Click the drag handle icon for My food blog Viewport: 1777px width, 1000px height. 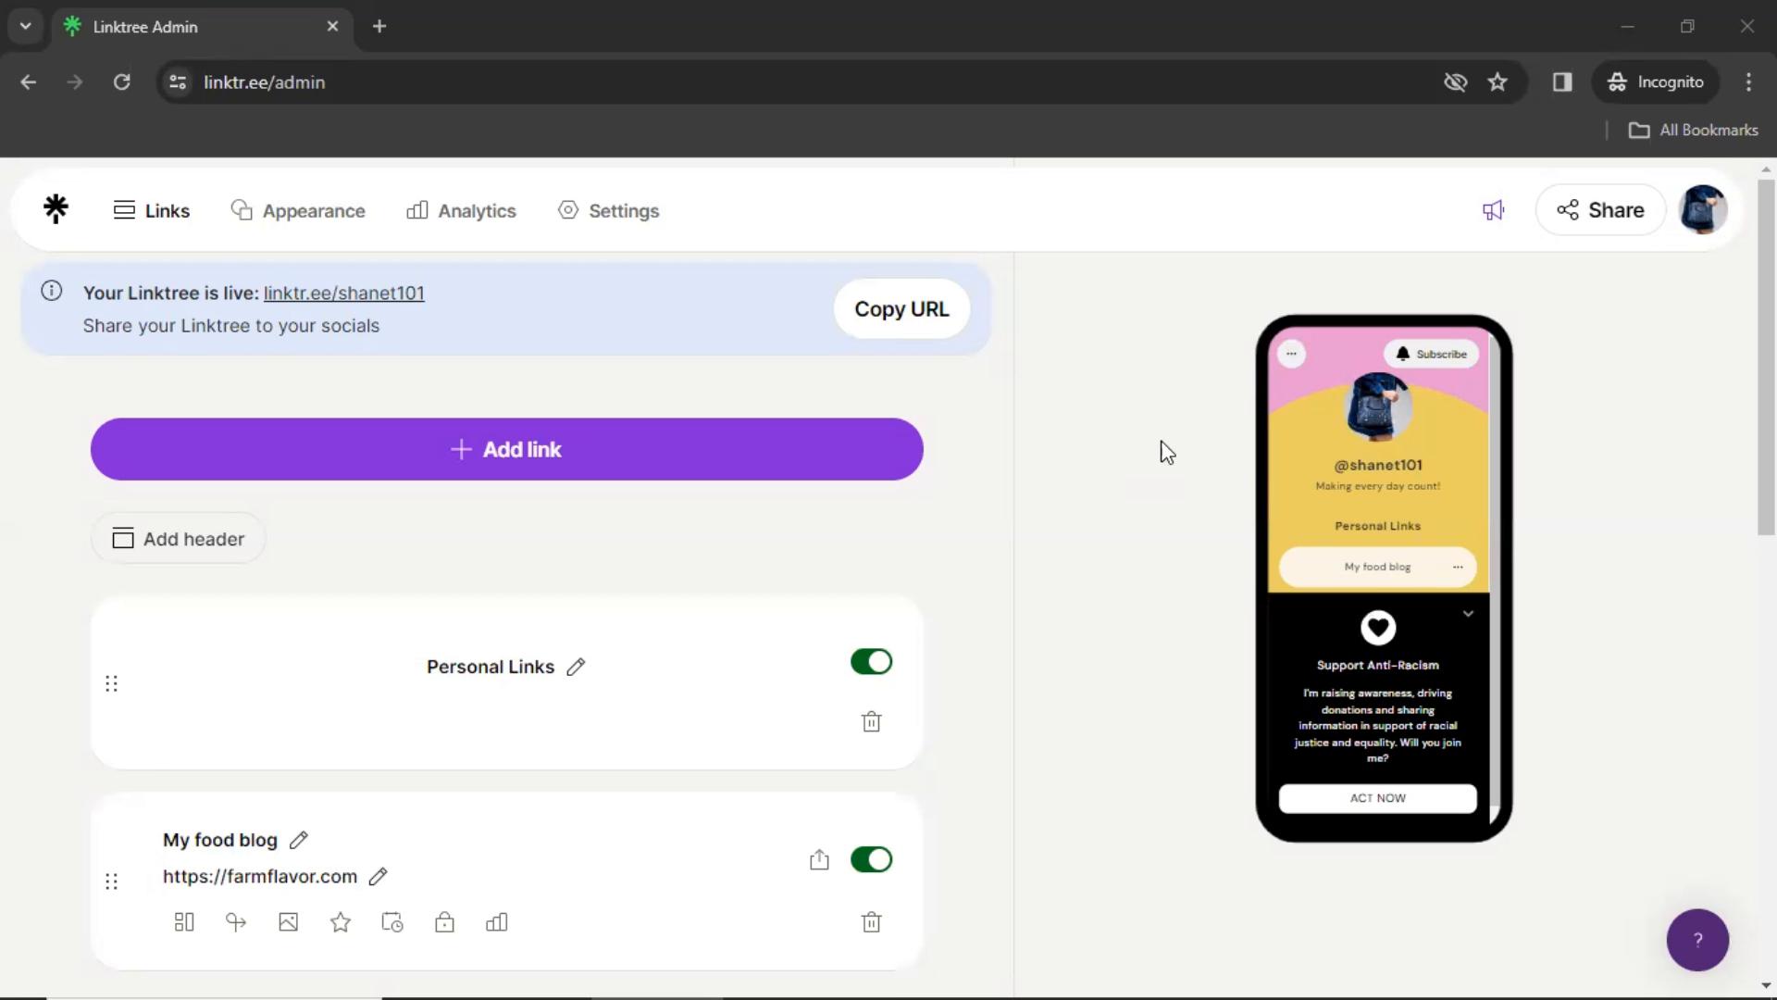pos(111,881)
